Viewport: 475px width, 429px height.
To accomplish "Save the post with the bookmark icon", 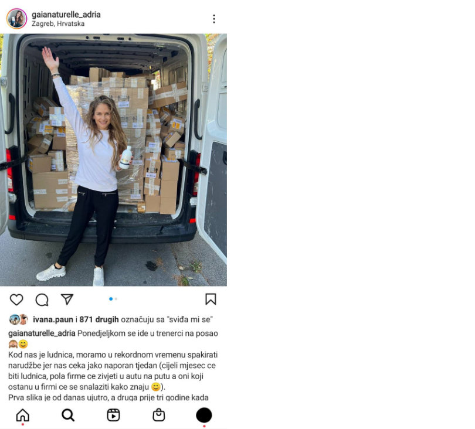I will (211, 299).
